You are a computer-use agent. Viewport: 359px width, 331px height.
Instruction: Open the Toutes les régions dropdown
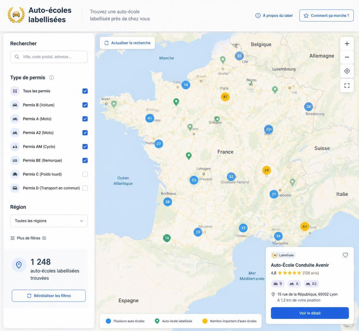click(49, 221)
